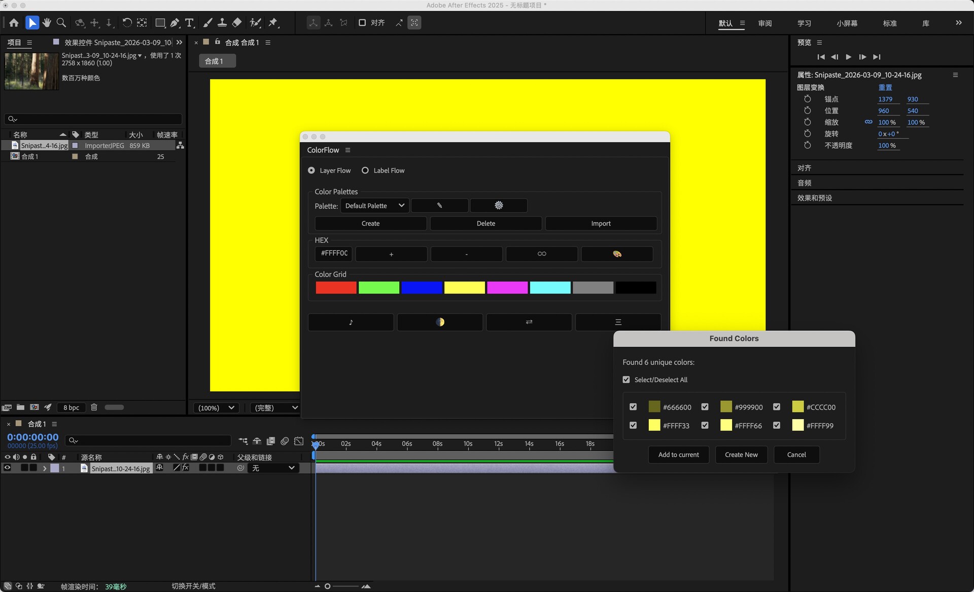The width and height of the screenshot is (974, 592).
Task: Select the Pen tool in toolbar
Action: pyautogui.click(x=175, y=23)
